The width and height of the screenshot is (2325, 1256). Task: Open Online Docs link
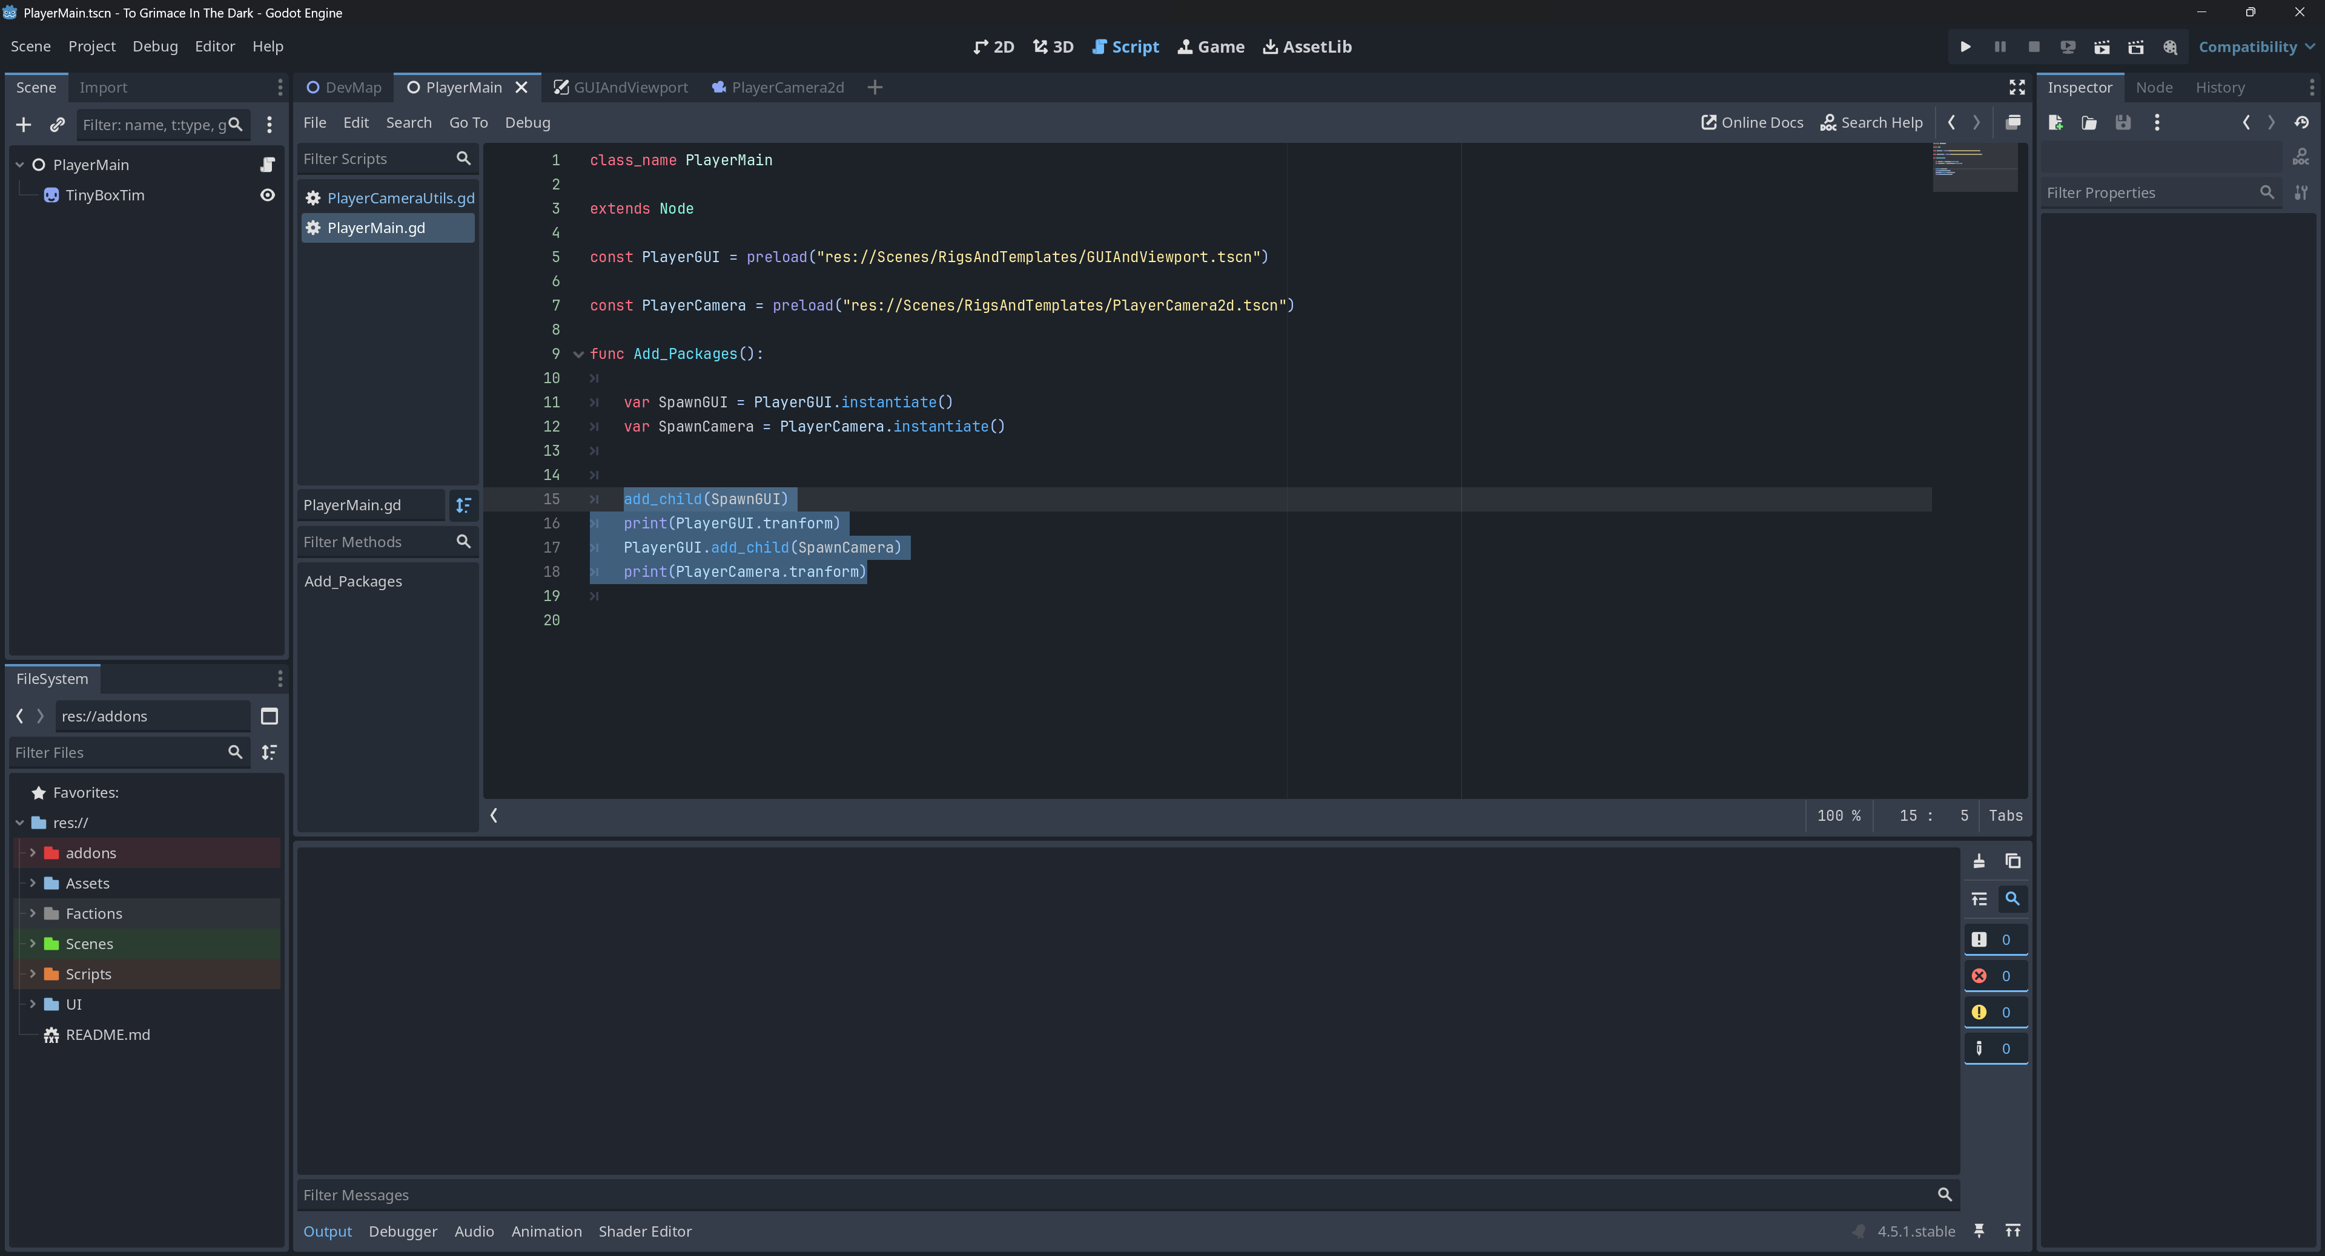pyautogui.click(x=1752, y=123)
